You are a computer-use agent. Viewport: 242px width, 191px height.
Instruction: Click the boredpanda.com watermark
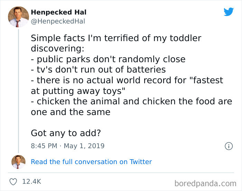[205, 184]
